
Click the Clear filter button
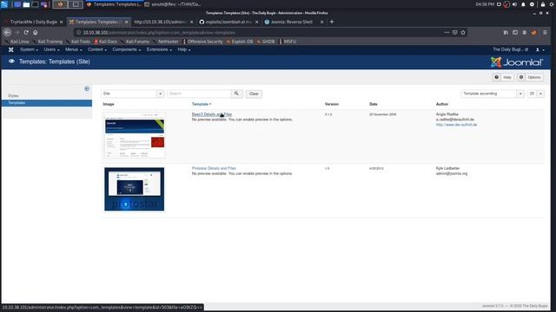click(254, 94)
